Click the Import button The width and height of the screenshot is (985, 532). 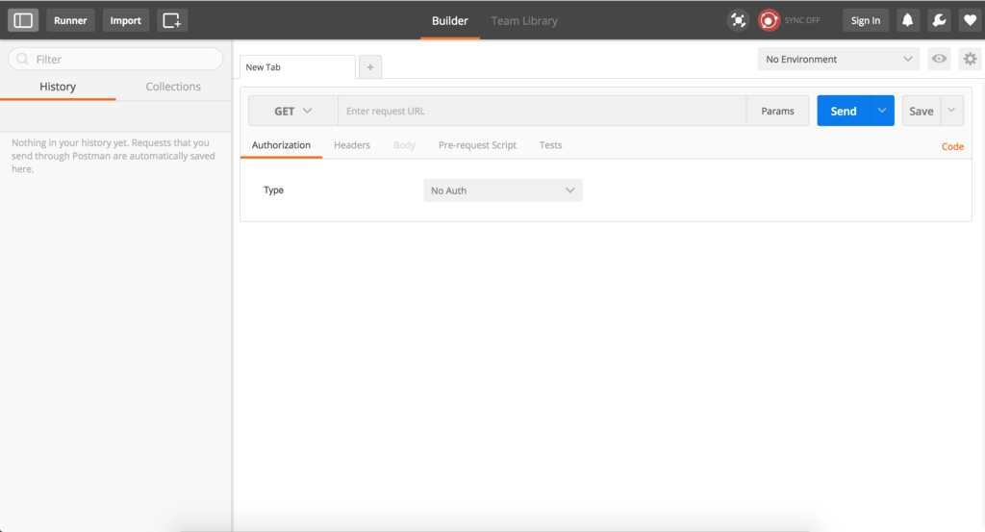point(126,20)
